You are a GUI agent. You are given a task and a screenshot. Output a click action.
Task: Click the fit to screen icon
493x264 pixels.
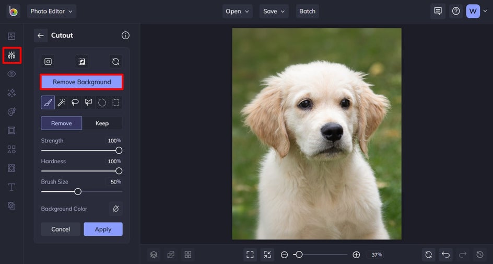250,255
